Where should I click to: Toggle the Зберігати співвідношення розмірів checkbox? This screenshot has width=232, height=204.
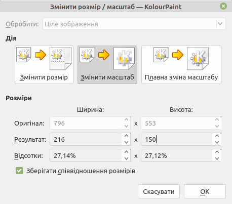click(19, 171)
